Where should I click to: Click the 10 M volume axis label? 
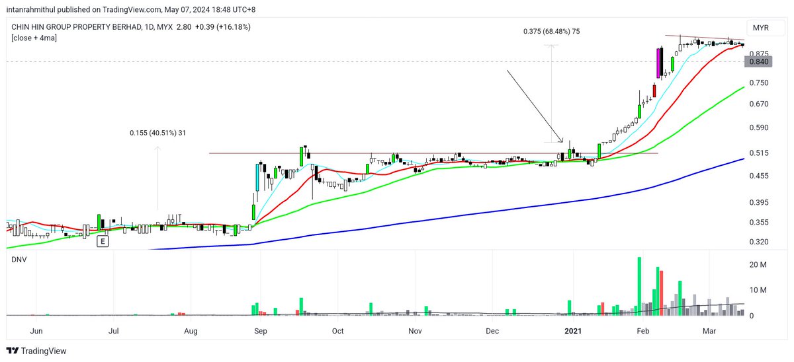click(757, 290)
